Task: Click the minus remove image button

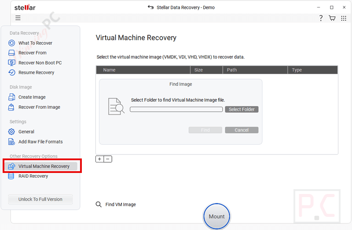Action: [108, 159]
